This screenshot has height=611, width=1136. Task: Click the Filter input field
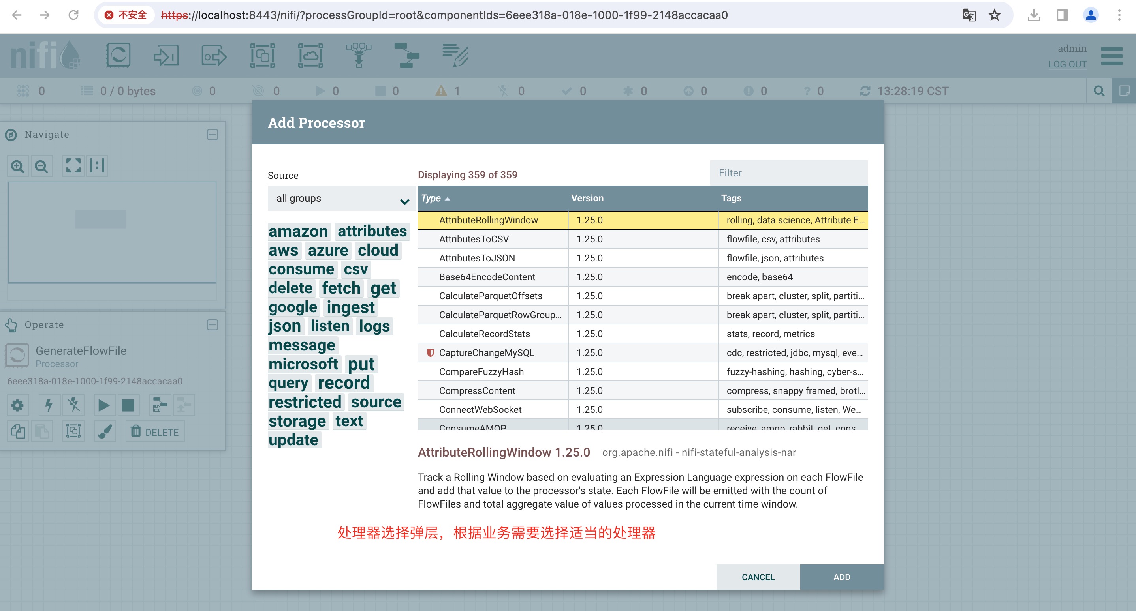(789, 173)
